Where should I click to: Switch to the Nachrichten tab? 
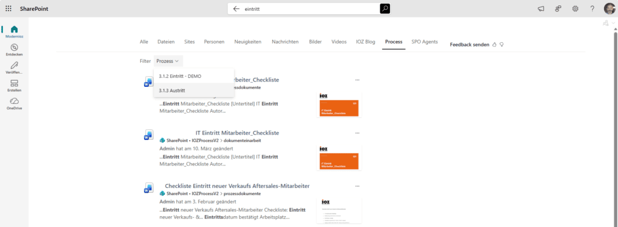pyautogui.click(x=285, y=42)
